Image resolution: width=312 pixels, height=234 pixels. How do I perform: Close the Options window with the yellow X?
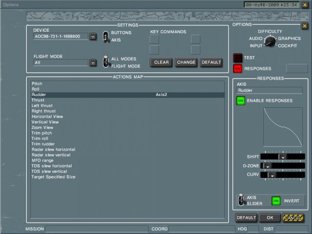[x=305, y=4]
